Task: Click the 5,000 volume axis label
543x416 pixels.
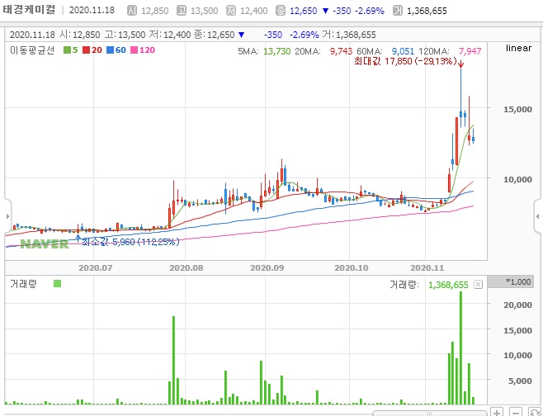Action: pyautogui.click(x=520, y=381)
